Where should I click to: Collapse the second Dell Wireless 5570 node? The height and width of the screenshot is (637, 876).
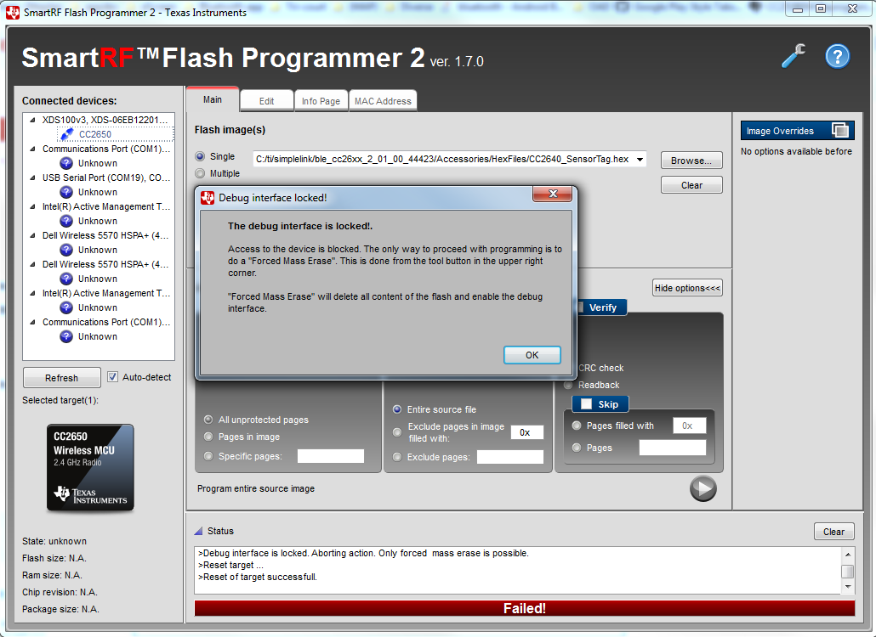[x=32, y=264]
